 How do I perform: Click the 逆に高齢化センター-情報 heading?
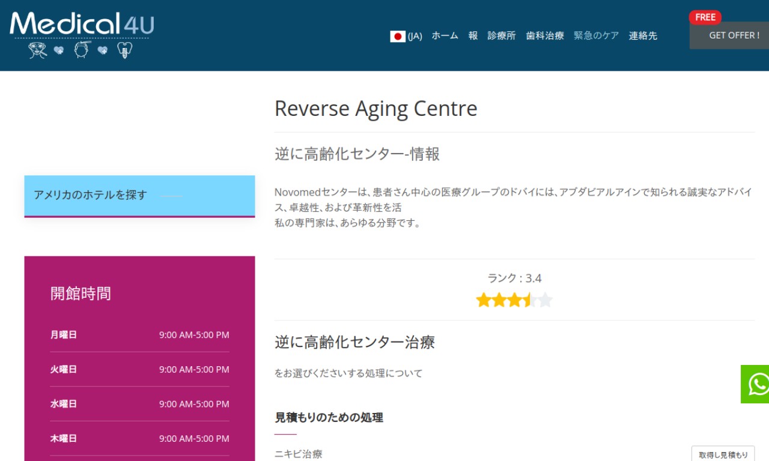click(357, 154)
